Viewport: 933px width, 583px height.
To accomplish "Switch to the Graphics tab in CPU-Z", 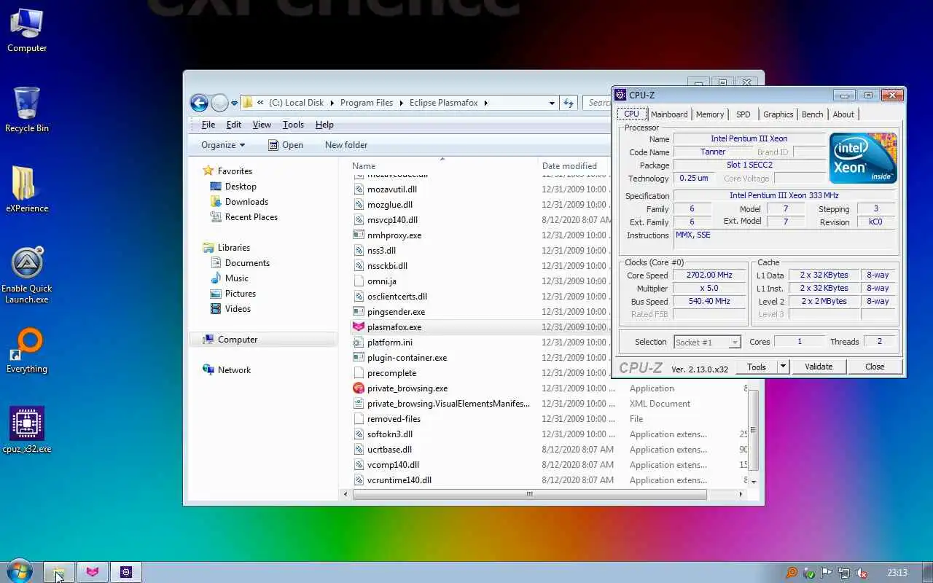I will point(778,114).
